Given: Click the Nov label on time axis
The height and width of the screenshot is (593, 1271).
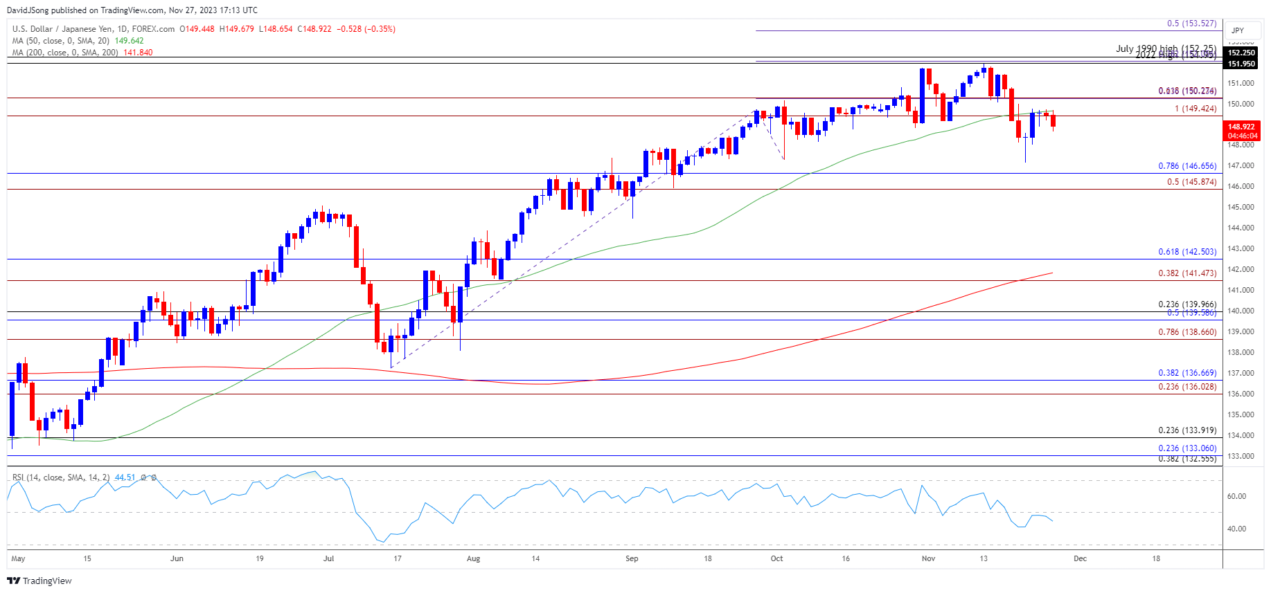Looking at the screenshot, I should coord(928,558).
